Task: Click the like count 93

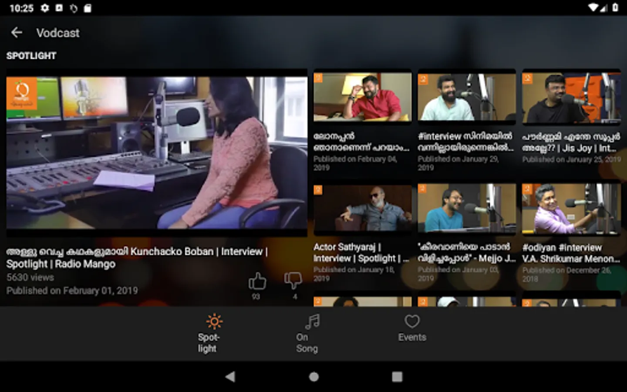Action: pos(256,297)
